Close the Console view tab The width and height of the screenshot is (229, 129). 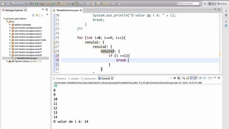(112, 78)
